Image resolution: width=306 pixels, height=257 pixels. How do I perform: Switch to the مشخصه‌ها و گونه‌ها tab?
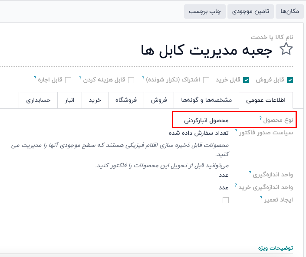click(206, 101)
